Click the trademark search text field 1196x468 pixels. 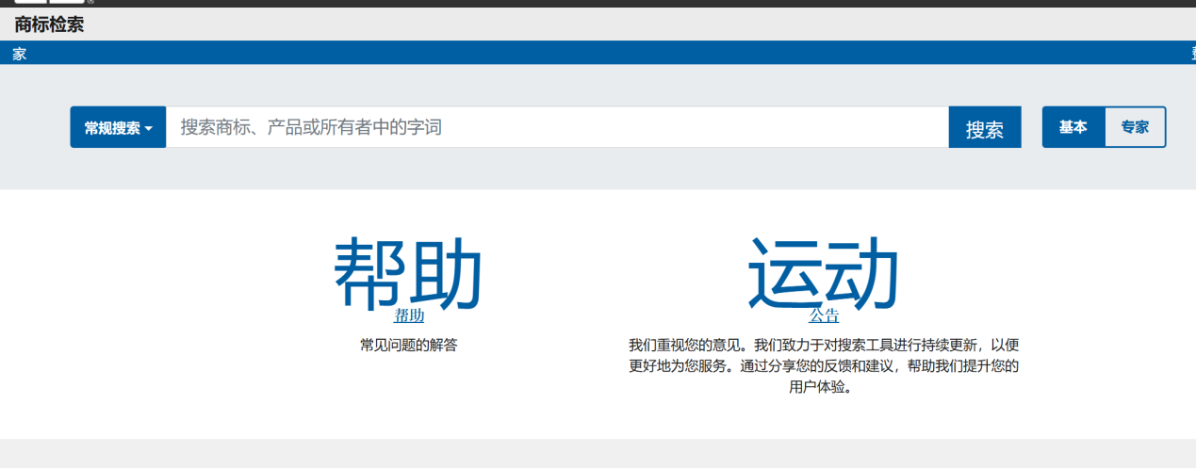[x=557, y=127]
